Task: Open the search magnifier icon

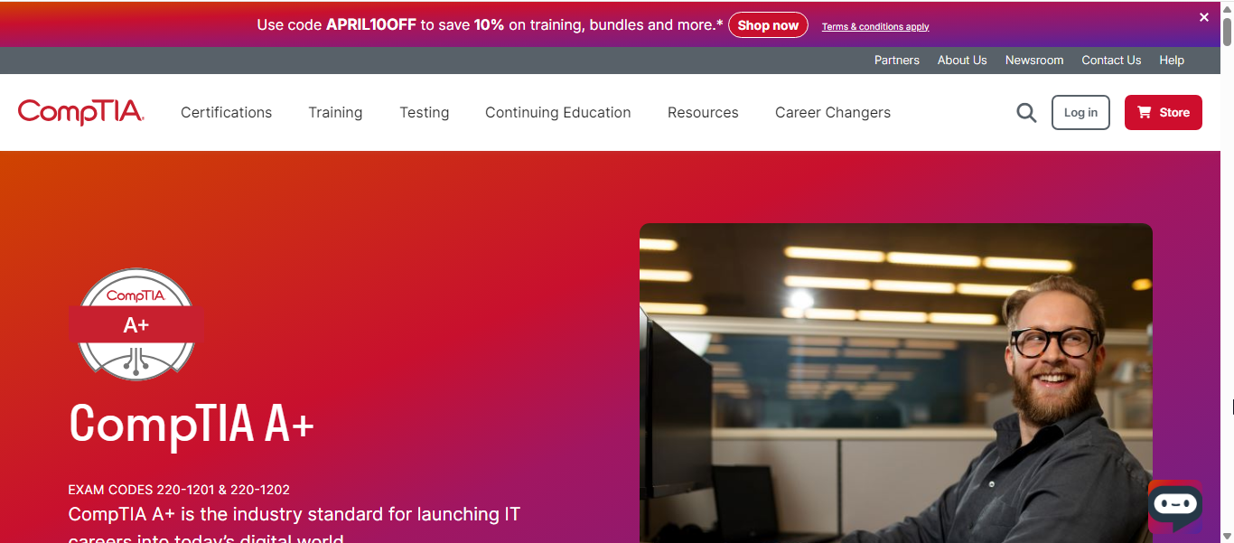Action: point(1026,113)
